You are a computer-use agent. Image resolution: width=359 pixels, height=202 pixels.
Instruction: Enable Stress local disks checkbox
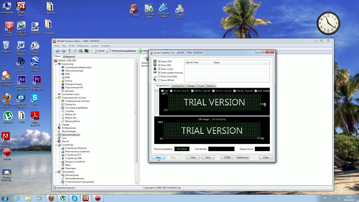(159, 77)
